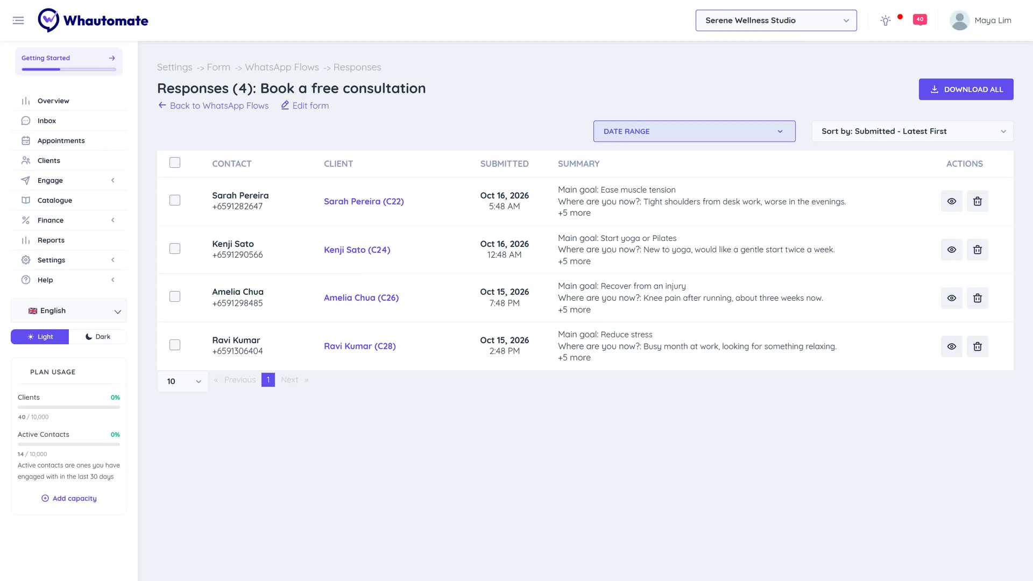The image size is (1033, 581).
Task: Open Overview in the sidebar
Action: (69, 101)
